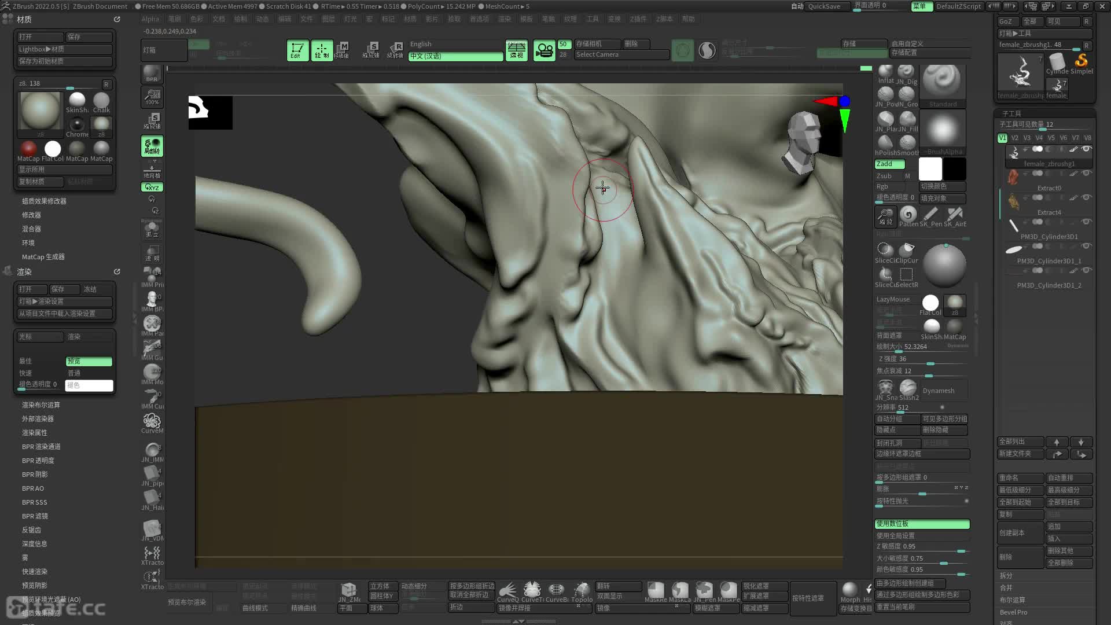Open the 材质 menu in menu bar
The image size is (1111, 625).
coord(410,19)
